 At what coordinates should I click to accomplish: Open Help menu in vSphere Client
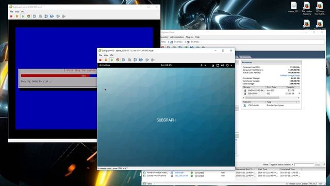[x=197, y=37]
